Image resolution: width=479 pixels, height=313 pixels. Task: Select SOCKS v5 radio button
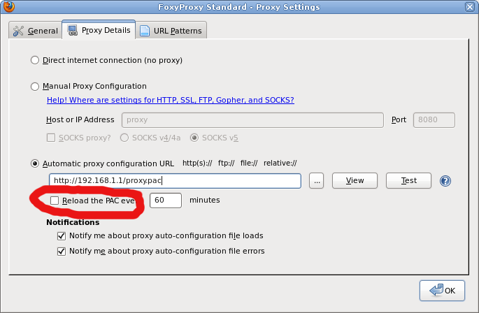pos(194,138)
